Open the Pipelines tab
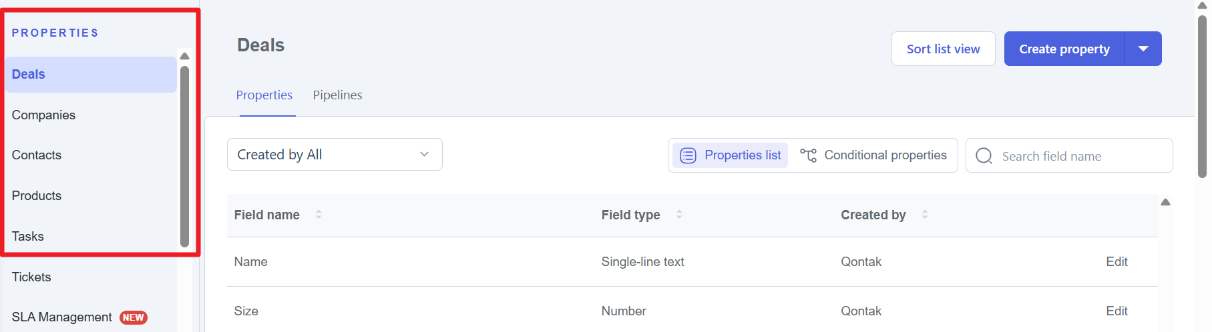 (x=337, y=95)
